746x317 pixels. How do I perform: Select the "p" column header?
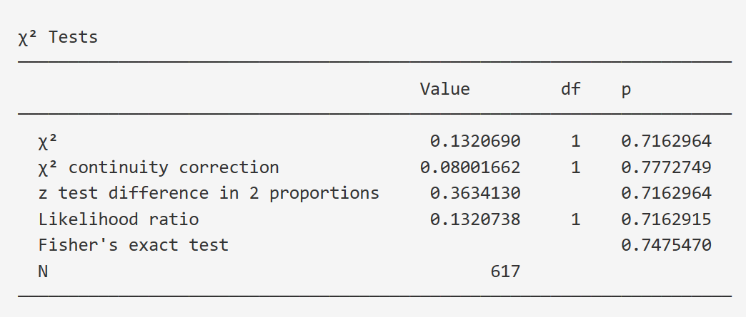626,90
